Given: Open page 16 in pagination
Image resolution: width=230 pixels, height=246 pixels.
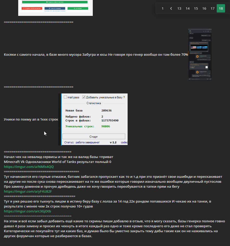Looking at the screenshot, I should 204,9.
